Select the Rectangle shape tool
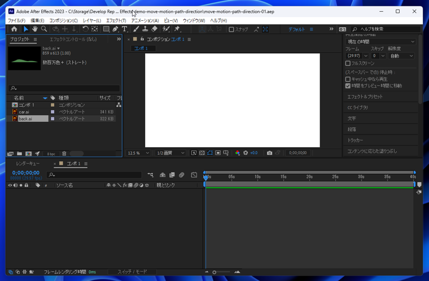 click(106, 29)
